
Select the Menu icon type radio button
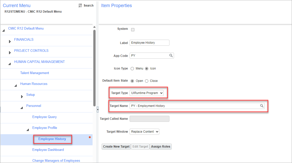tap(132, 68)
